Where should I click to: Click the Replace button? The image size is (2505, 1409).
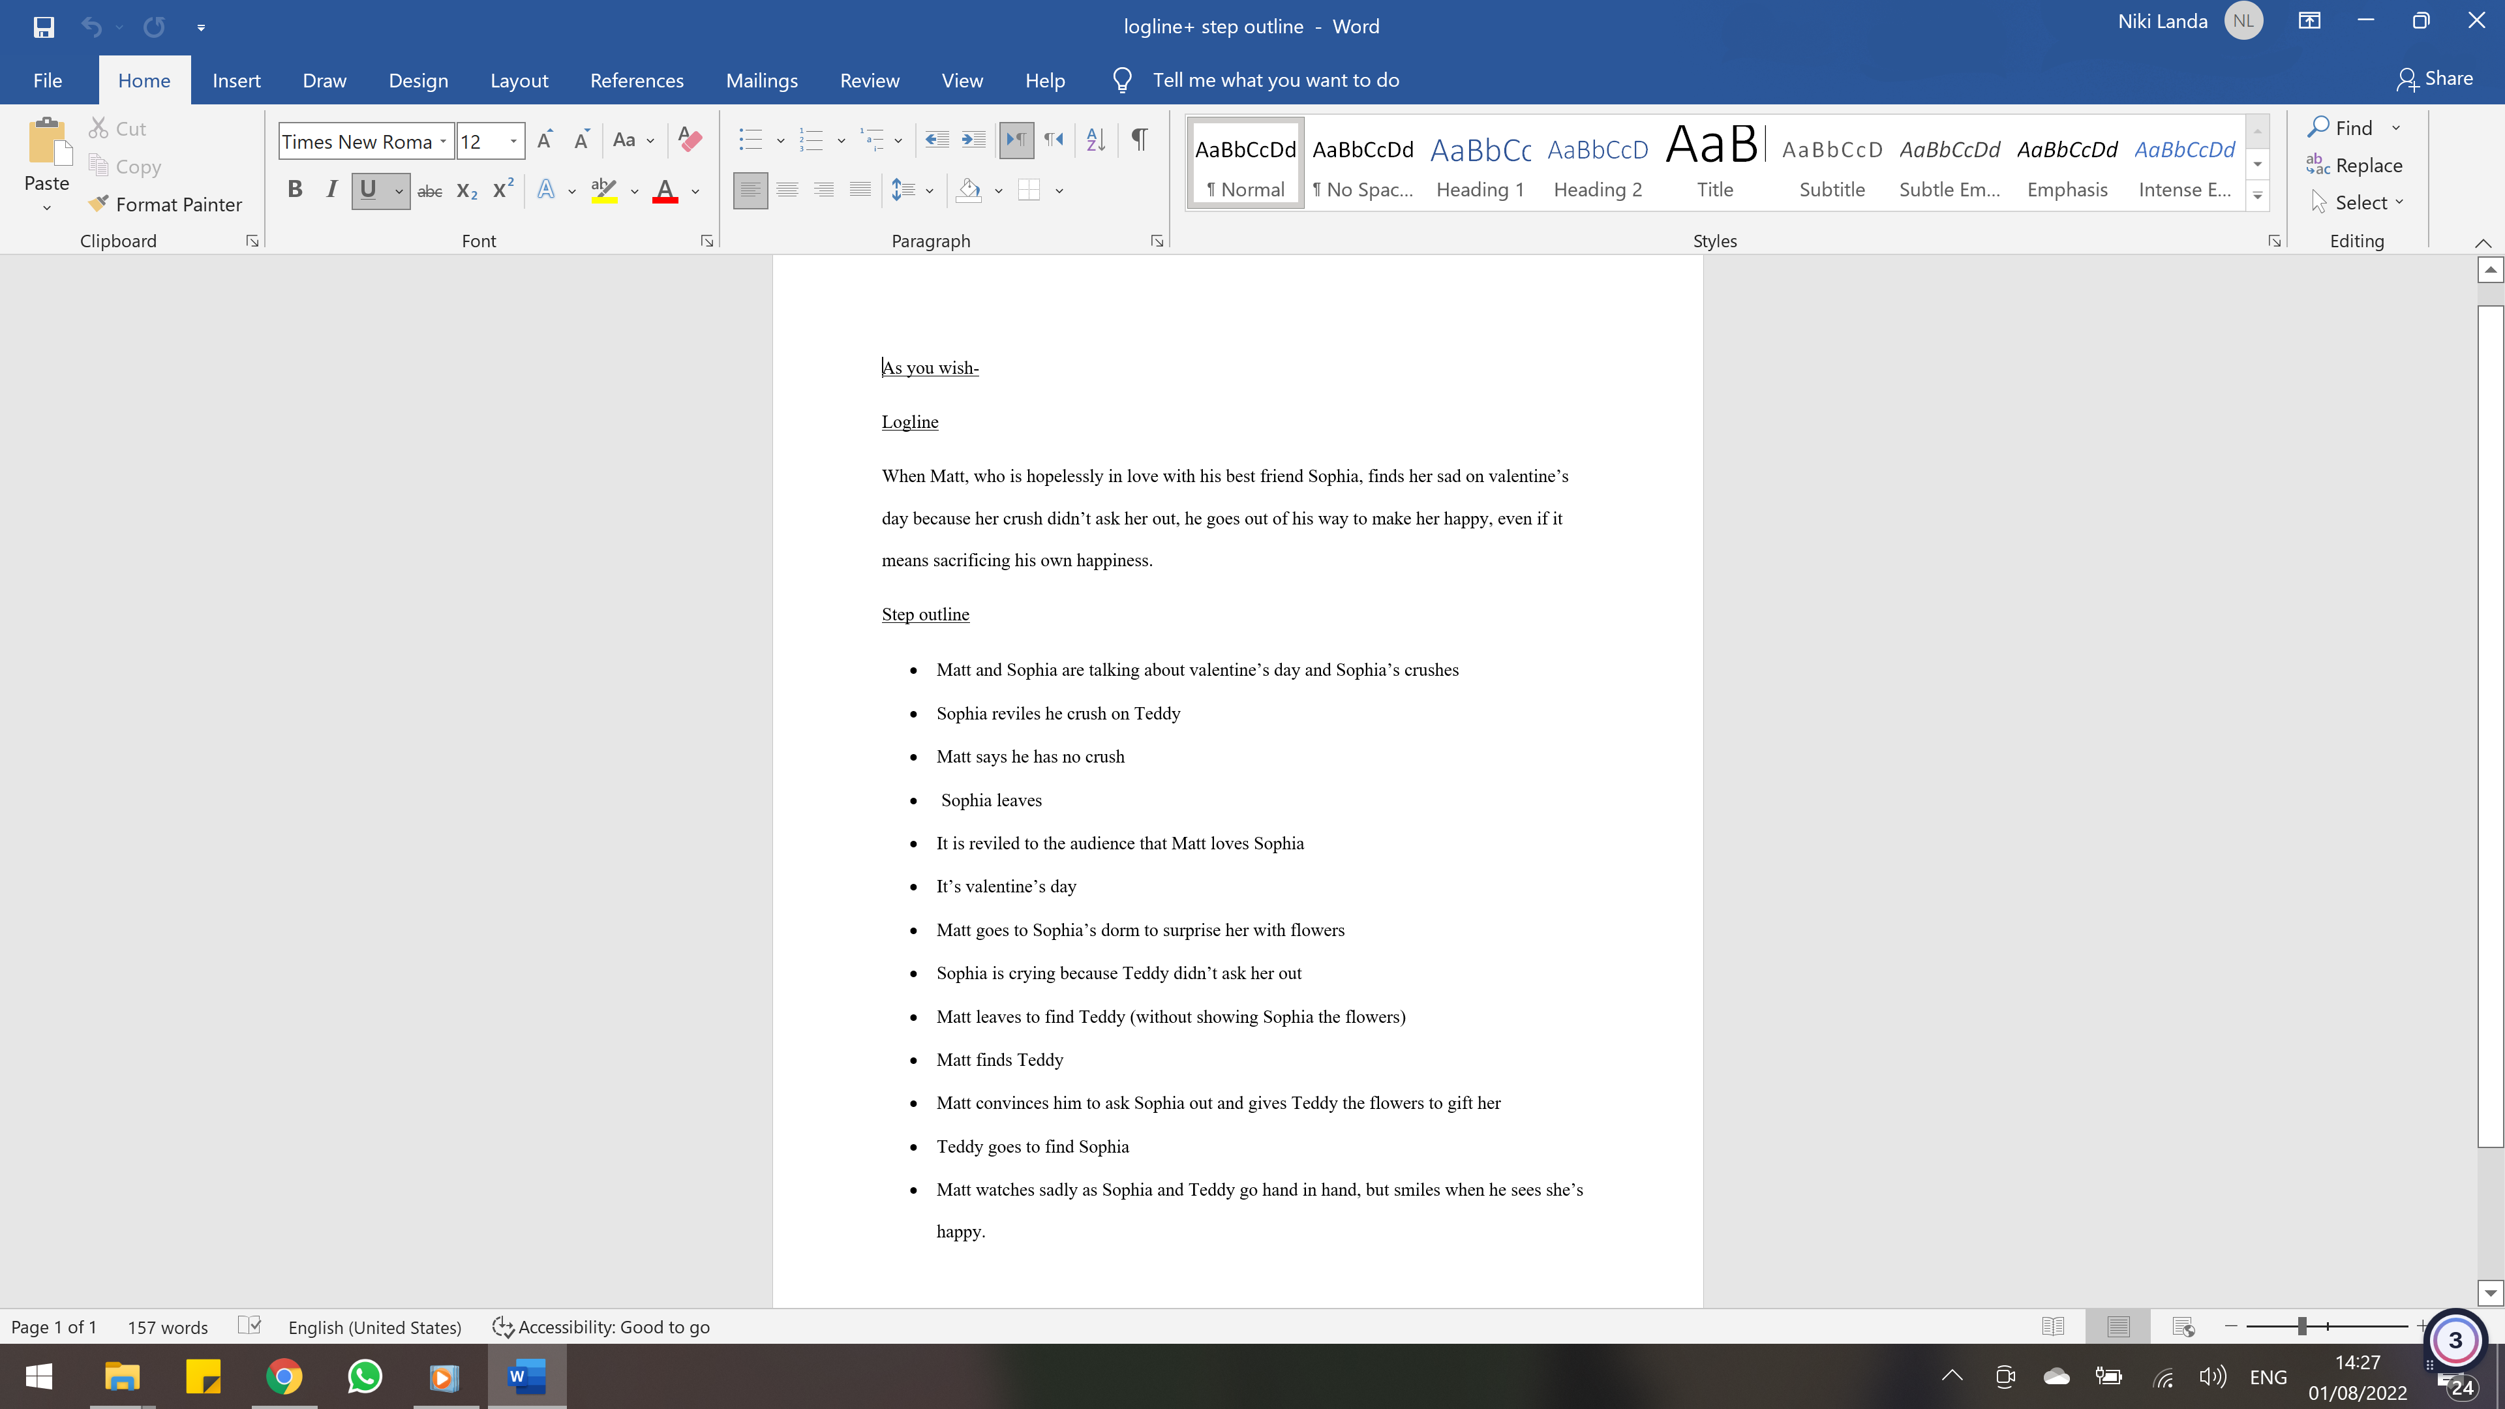pyautogui.click(x=2354, y=165)
